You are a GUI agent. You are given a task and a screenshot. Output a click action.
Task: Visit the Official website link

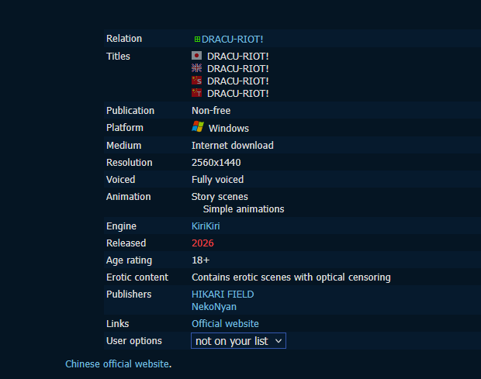tap(225, 324)
